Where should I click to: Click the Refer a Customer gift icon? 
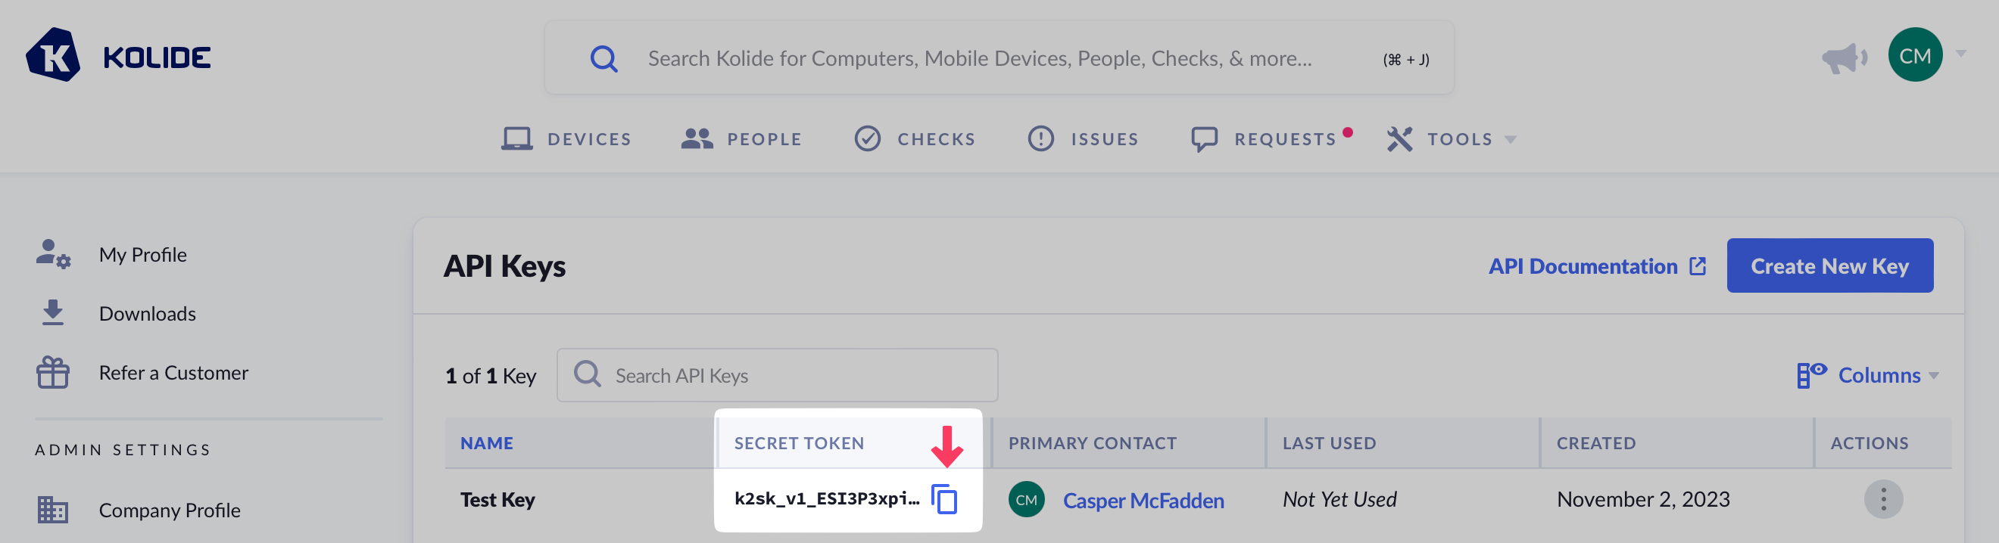pyautogui.click(x=53, y=373)
